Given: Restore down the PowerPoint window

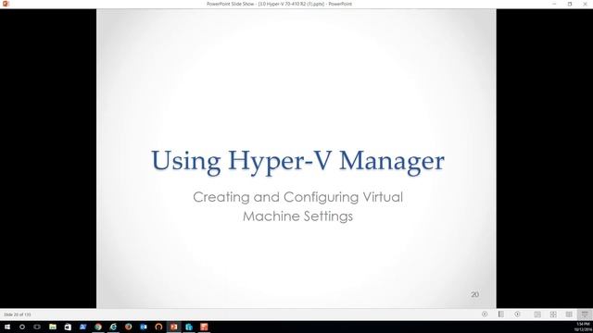Looking at the screenshot, I should 570,4.
